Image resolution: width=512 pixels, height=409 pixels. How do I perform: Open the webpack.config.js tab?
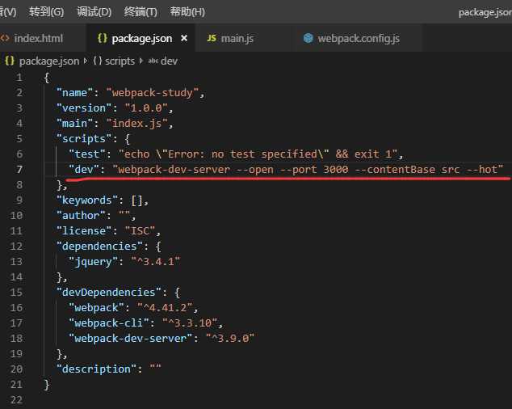pos(359,39)
